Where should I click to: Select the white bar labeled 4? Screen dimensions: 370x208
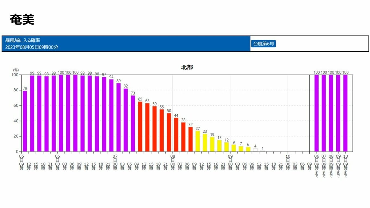[255, 150]
